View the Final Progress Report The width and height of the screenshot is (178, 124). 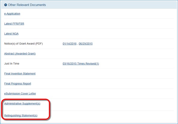coord(18,84)
